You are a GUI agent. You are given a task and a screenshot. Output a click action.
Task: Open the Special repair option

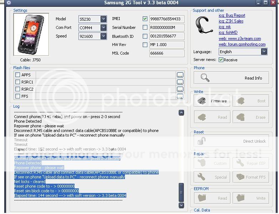[212, 177]
